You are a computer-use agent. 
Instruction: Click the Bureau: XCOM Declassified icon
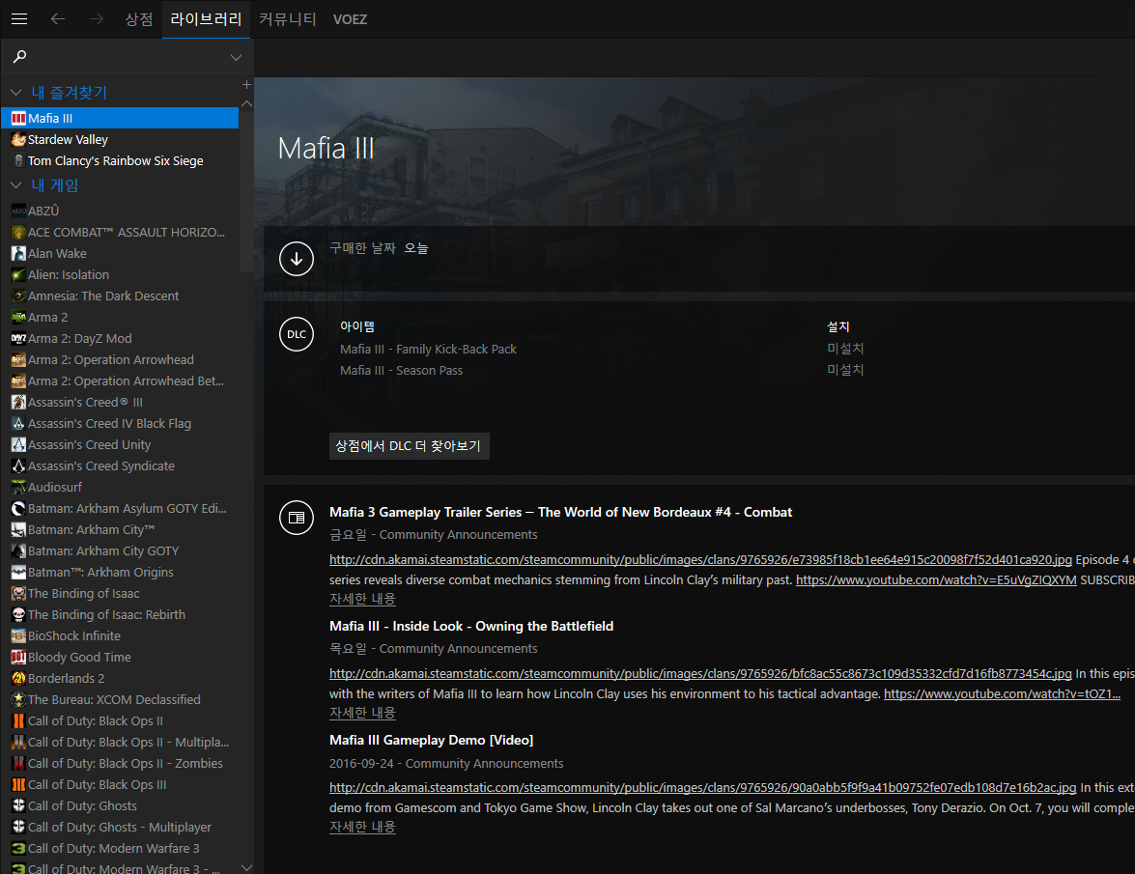18,699
